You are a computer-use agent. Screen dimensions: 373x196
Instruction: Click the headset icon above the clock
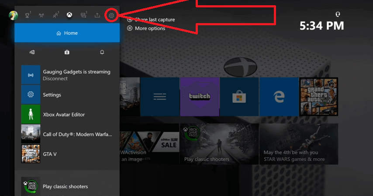(x=338, y=14)
